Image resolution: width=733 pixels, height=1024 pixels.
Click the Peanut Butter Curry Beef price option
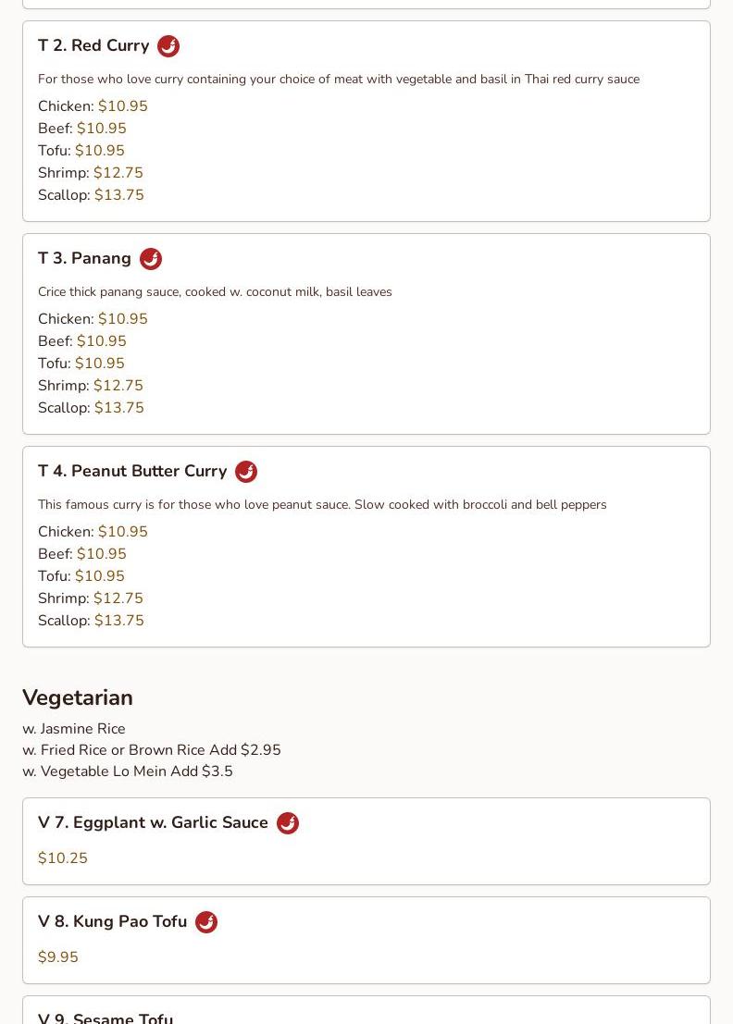(82, 554)
